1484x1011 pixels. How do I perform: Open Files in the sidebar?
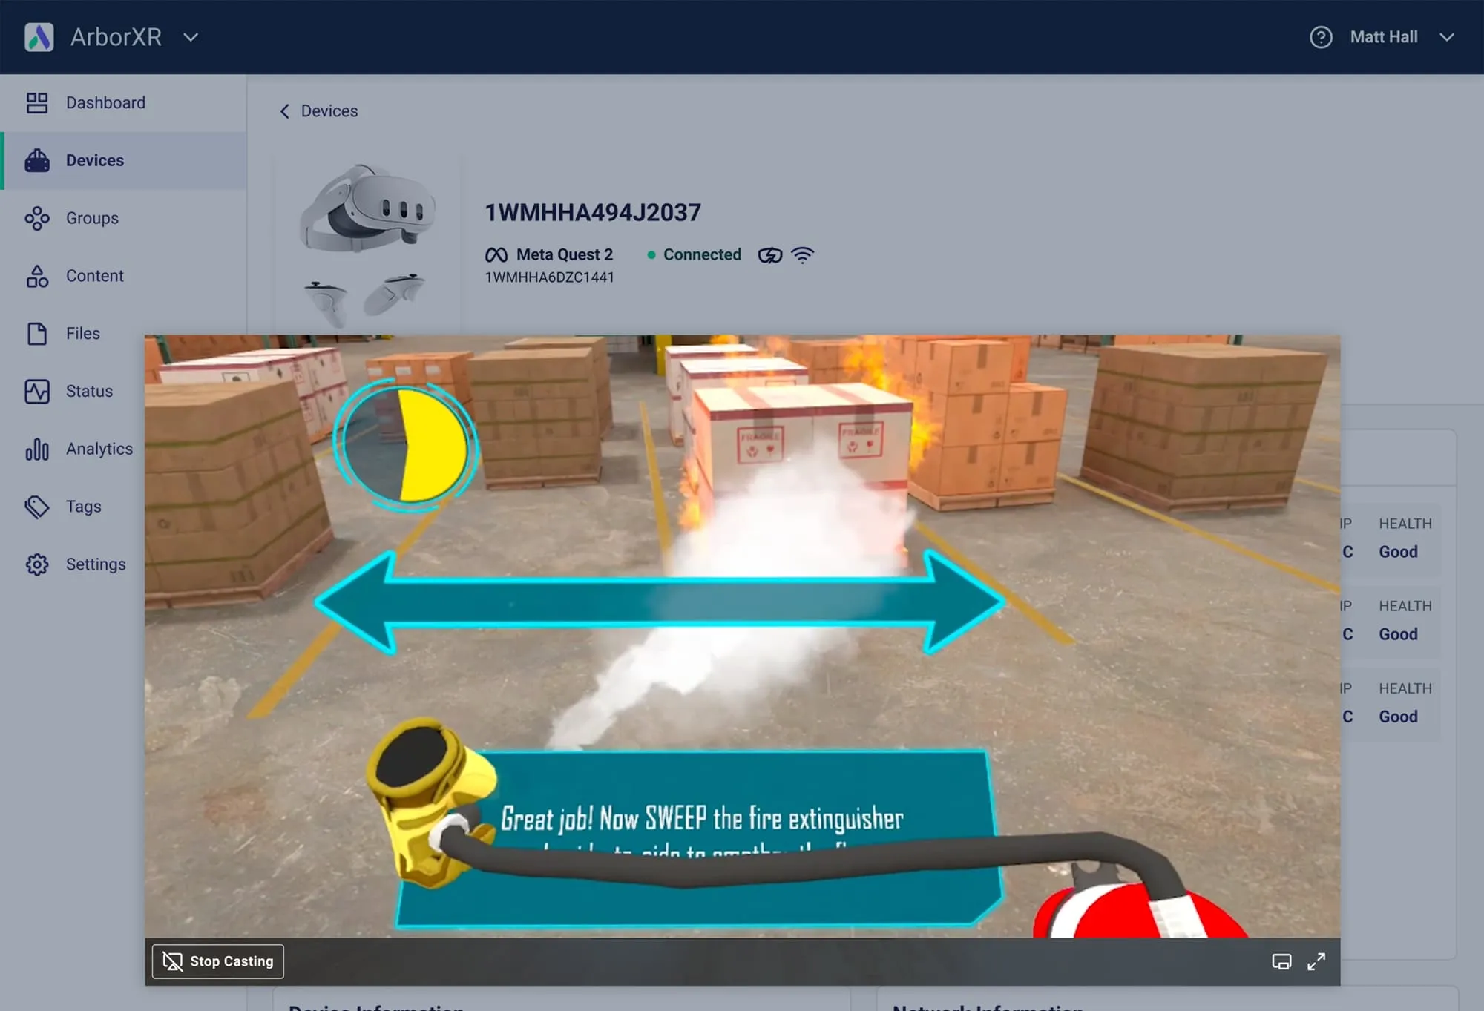82,334
